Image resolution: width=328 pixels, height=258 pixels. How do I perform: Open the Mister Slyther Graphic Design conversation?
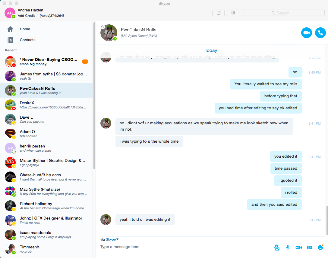(46, 162)
